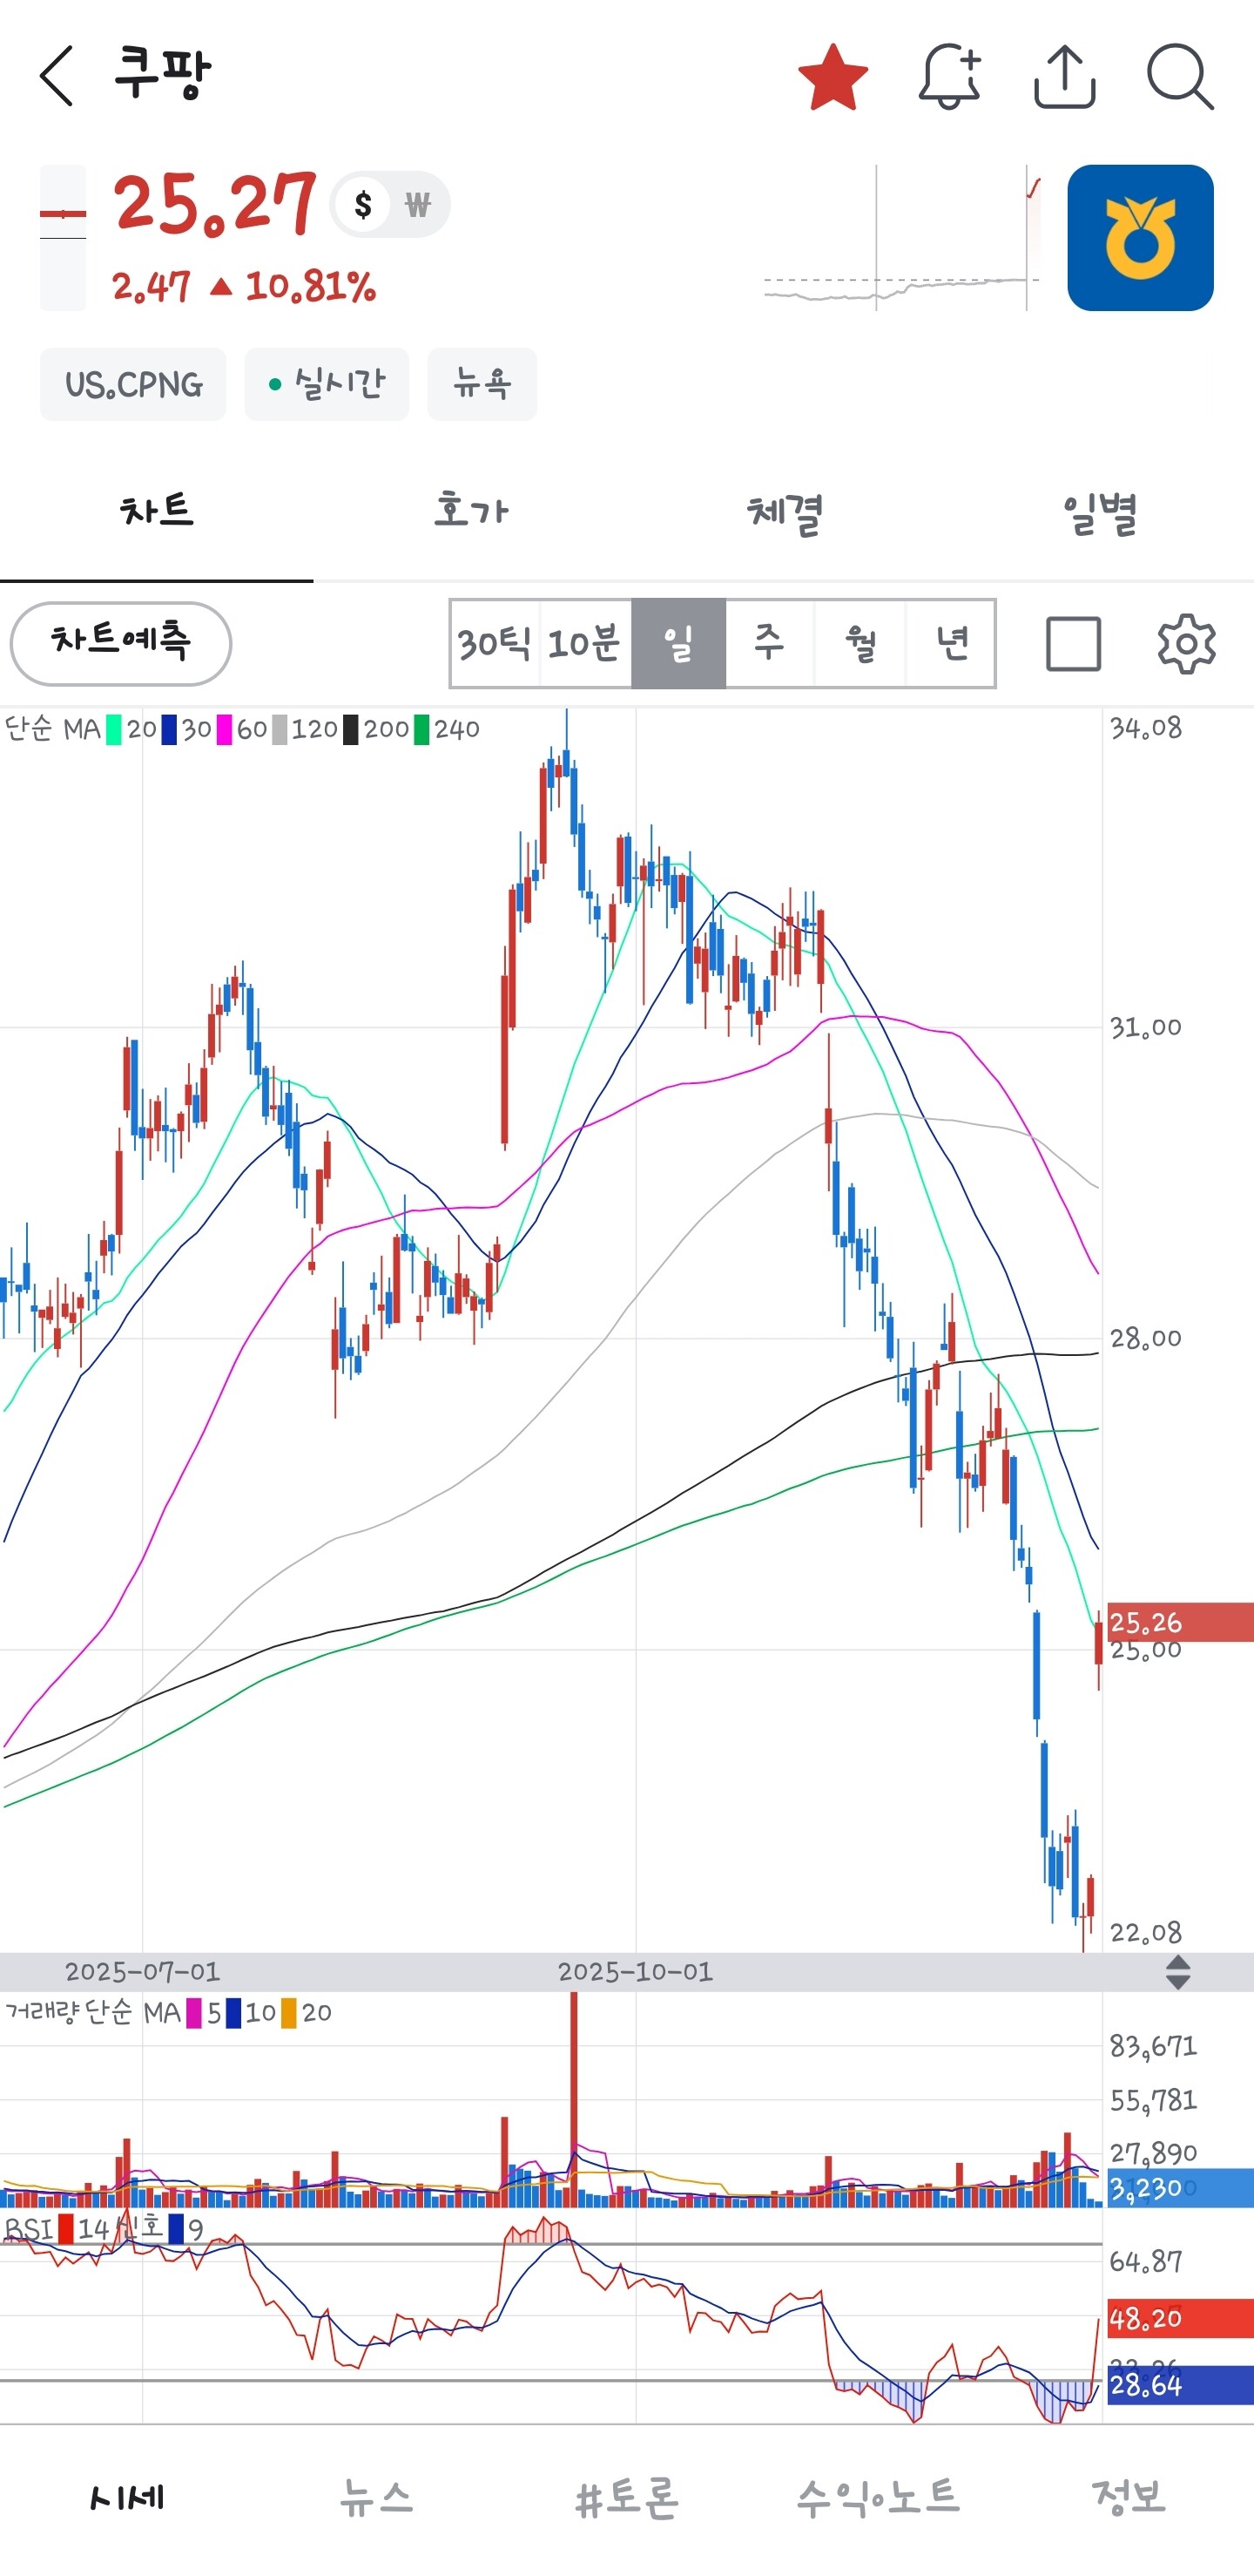The height and width of the screenshot is (2576, 1254).
Task: Select the 주 weekly interval
Action: click(x=770, y=643)
